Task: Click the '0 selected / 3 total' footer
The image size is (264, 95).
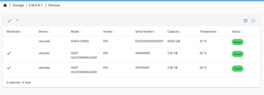Action: coord(19,82)
